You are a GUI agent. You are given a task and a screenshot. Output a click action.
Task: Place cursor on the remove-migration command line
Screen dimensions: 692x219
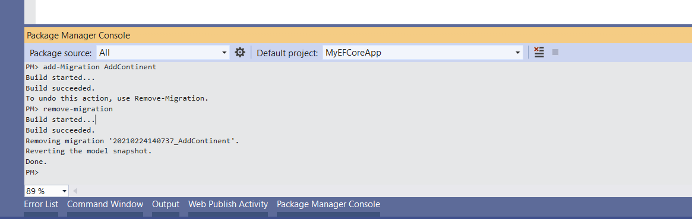(x=69, y=109)
